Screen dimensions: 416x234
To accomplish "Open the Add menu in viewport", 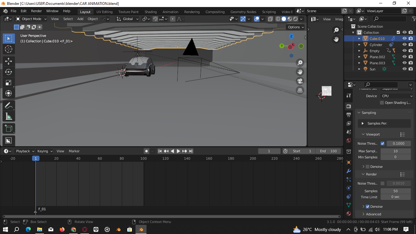I will tap(80, 19).
